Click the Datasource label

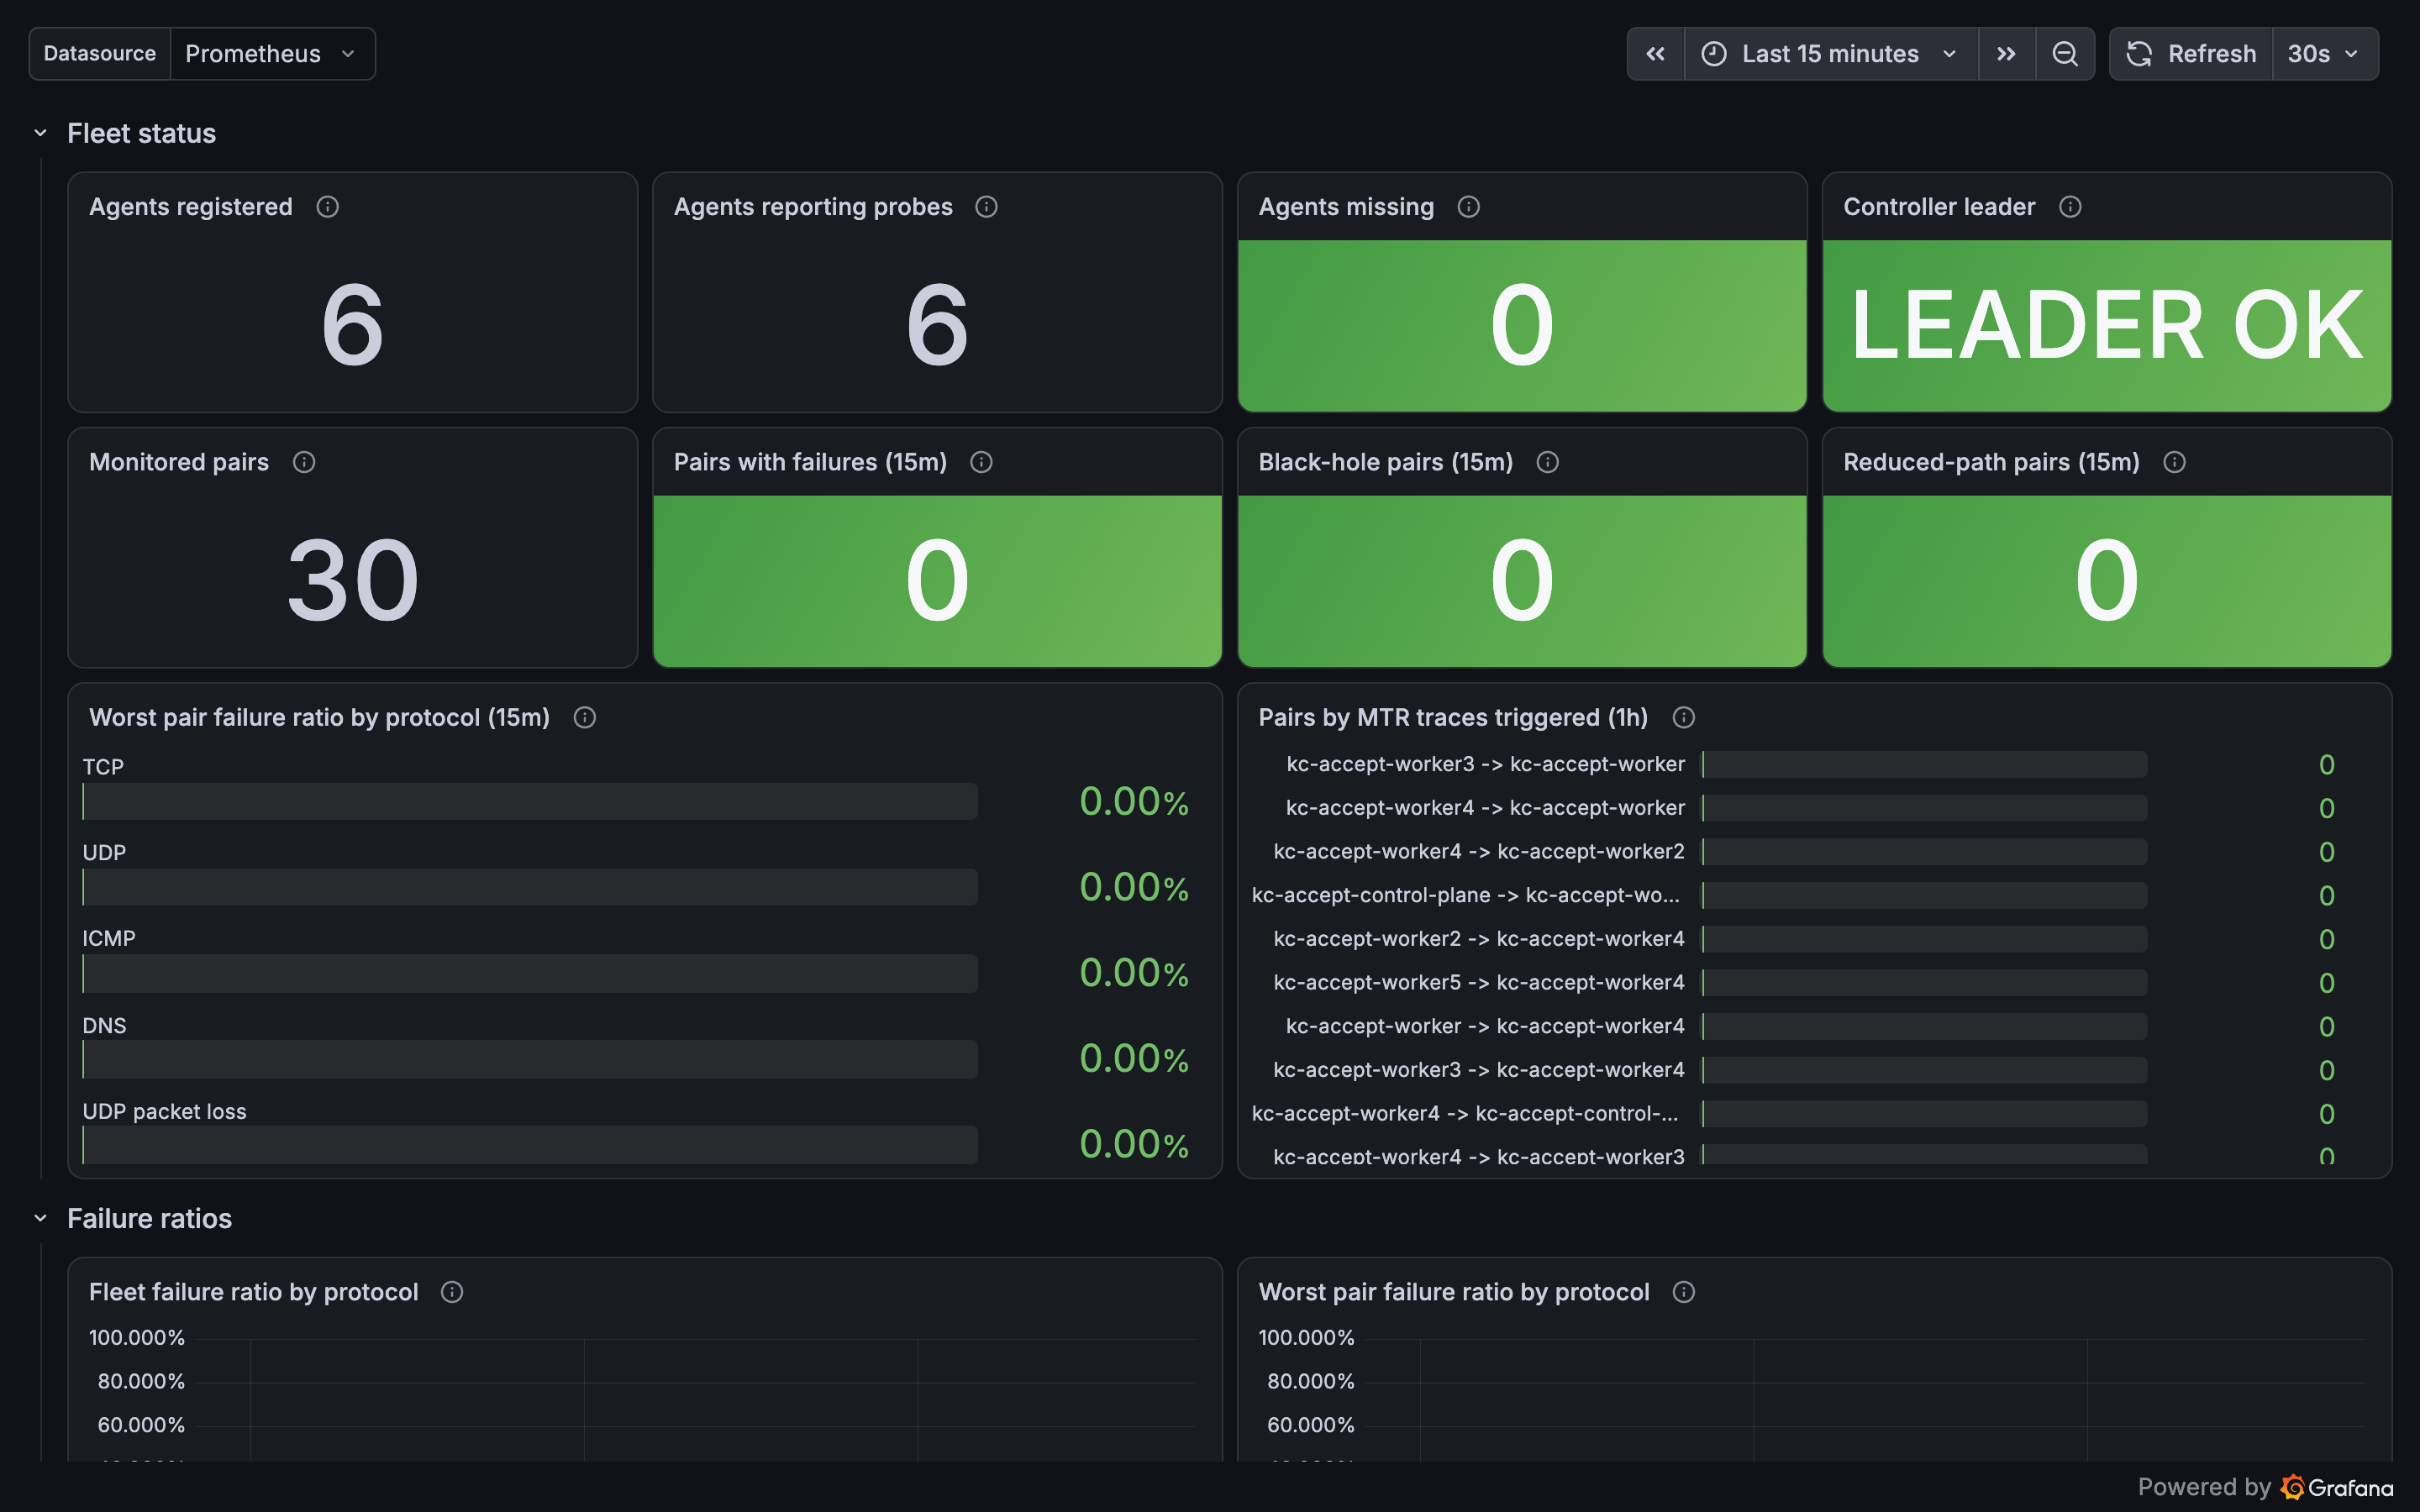100,54
